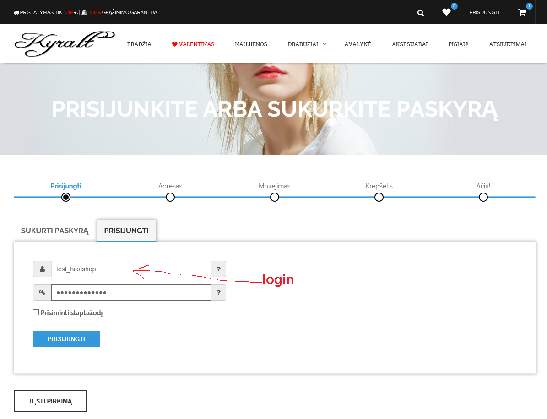
Task: Click the Krepšelis step label
Action: 379,186
